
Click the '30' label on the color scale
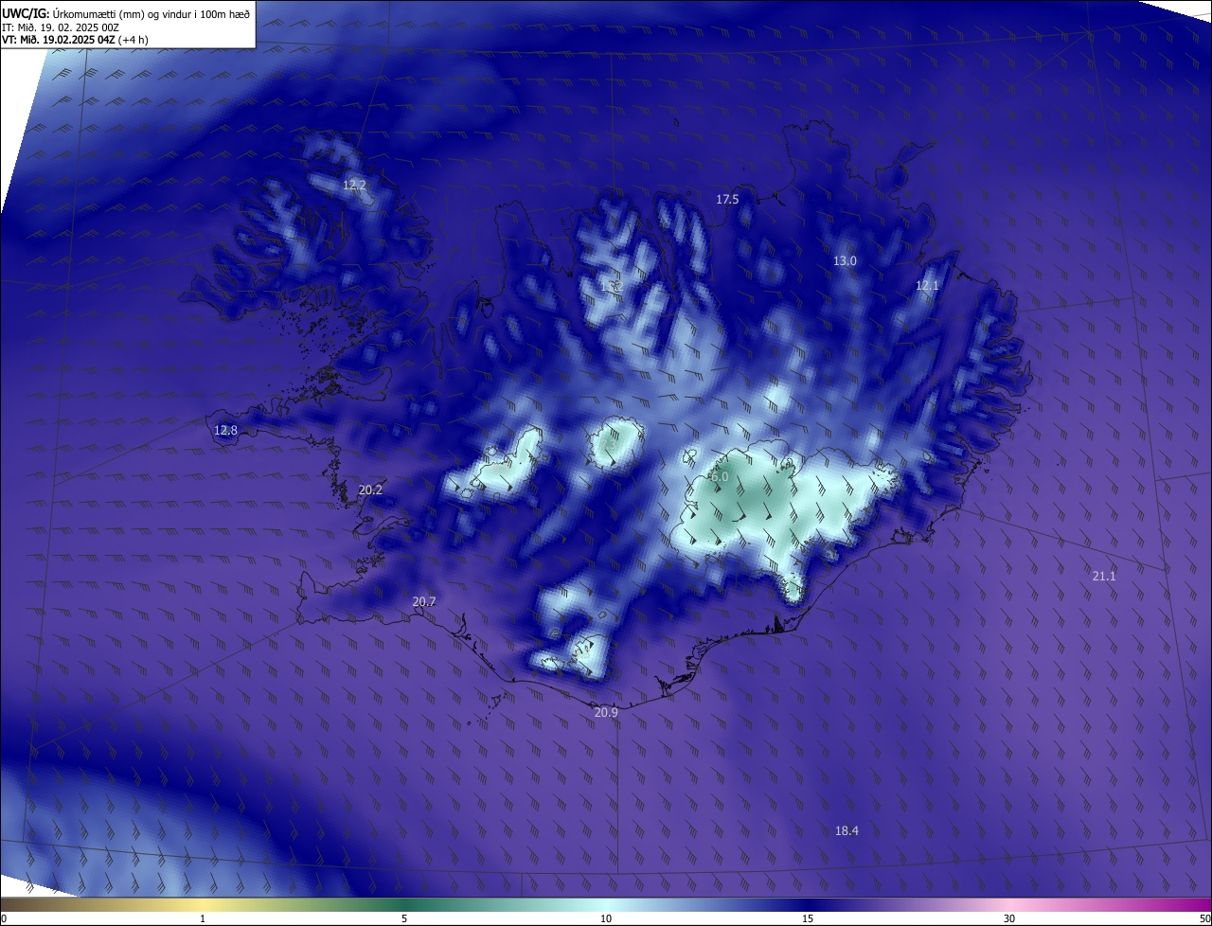click(x=1009, y=918)
